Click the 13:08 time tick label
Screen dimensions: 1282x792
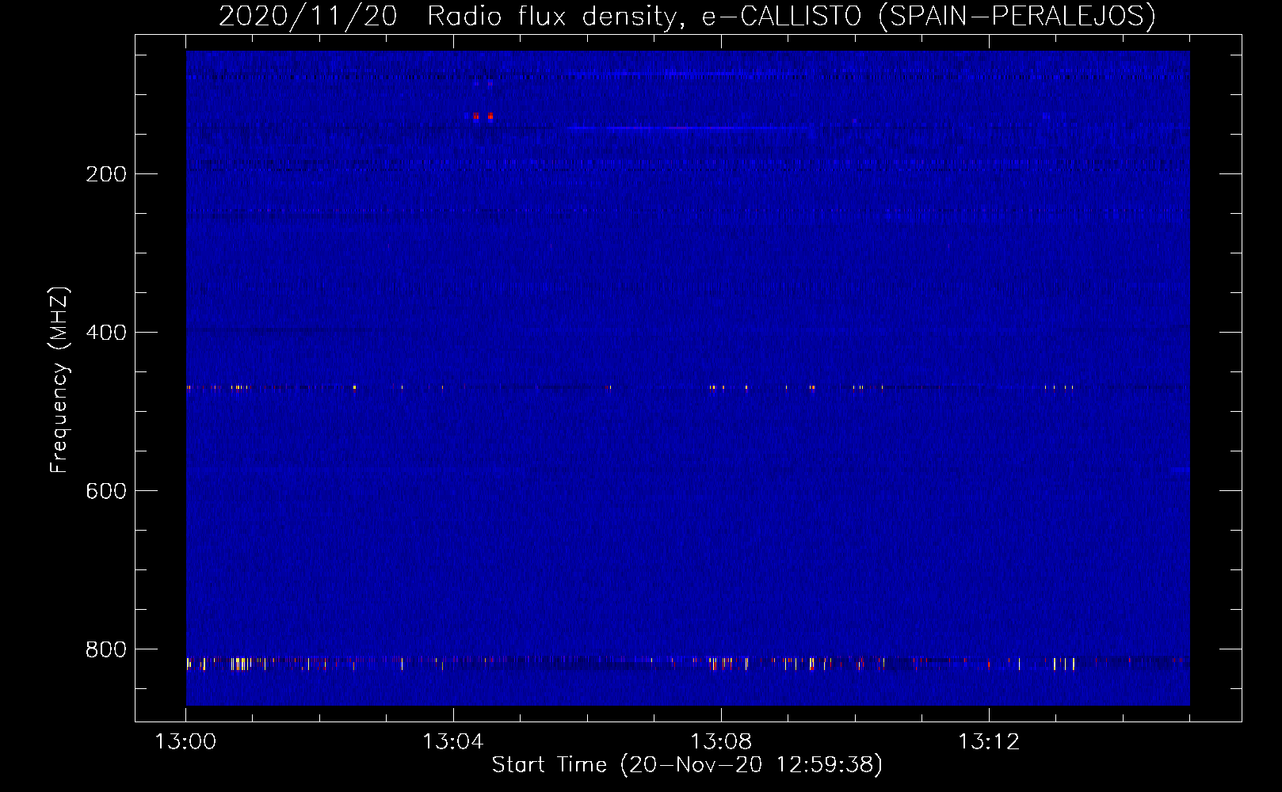(721, 742)
